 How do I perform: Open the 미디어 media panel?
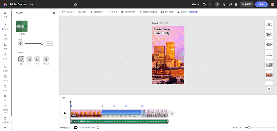5,78
